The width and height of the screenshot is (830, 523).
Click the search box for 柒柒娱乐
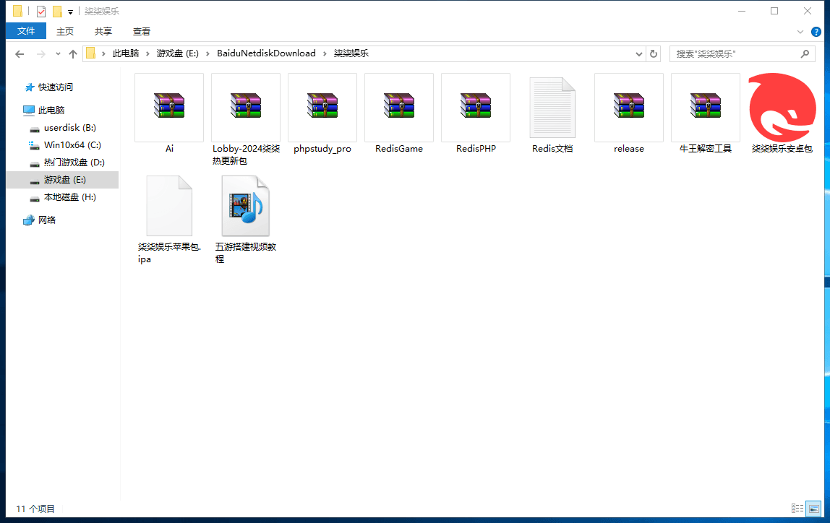coord(734,54)
